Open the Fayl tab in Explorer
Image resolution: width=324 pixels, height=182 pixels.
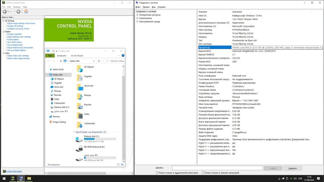(x=50, y=56)
